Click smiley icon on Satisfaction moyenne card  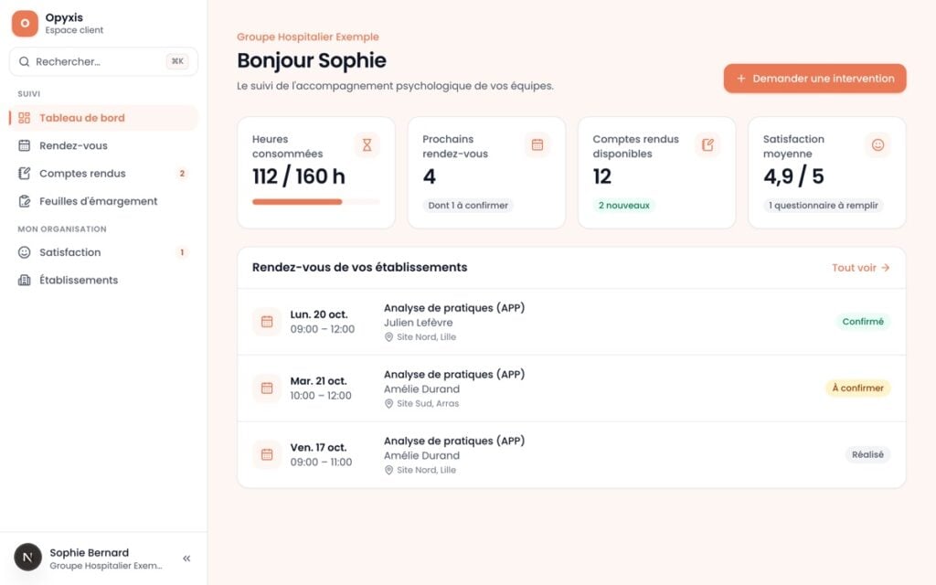(877, 145)
